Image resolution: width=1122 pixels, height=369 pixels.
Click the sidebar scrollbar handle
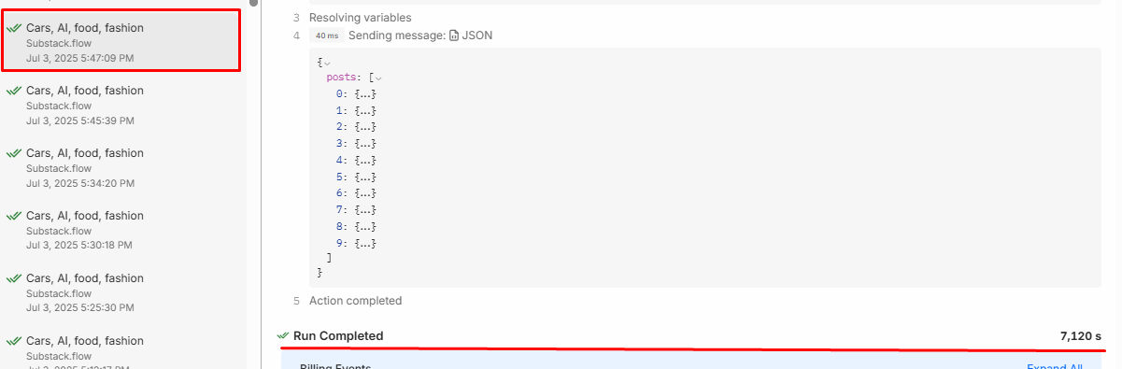coord(253,3)
